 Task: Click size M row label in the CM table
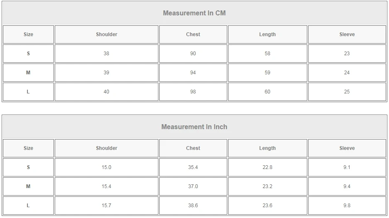click(x=28, y=73)
